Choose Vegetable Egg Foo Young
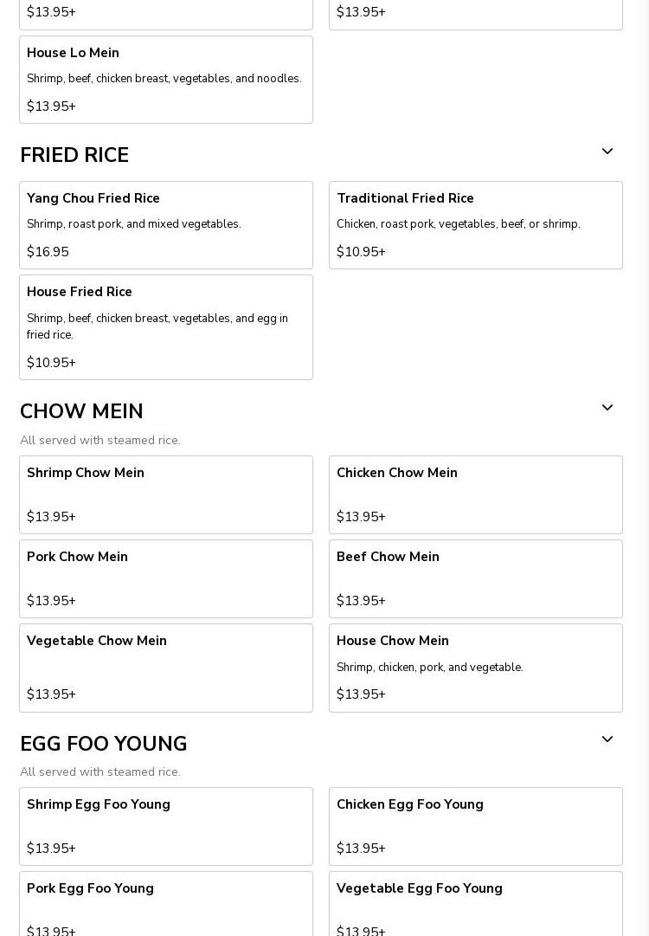 476,905
